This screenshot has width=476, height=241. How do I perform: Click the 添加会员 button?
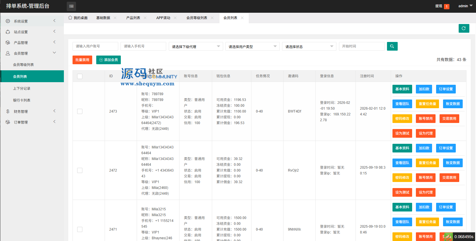pos(108,60)
